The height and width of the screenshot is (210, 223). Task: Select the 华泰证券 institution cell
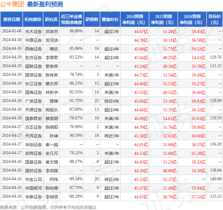[34, 197]
